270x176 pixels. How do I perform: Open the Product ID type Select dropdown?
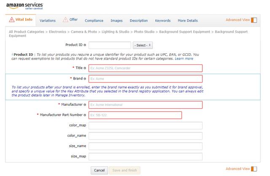coord(143,45)
